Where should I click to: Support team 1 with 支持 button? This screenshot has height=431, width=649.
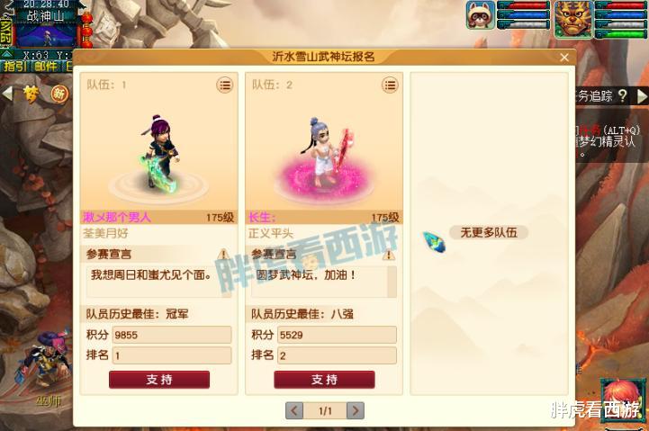click(x=159, y=380)
